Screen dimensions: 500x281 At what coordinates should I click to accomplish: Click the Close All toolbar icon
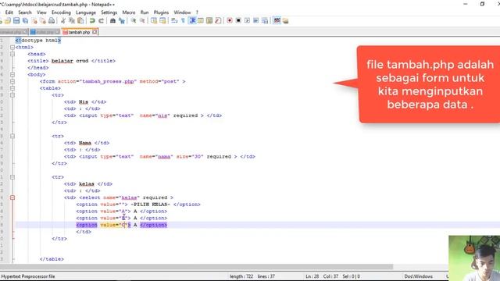43,21
